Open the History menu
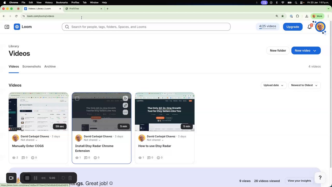Screen dimensions: 332x187 pos(49,3)
